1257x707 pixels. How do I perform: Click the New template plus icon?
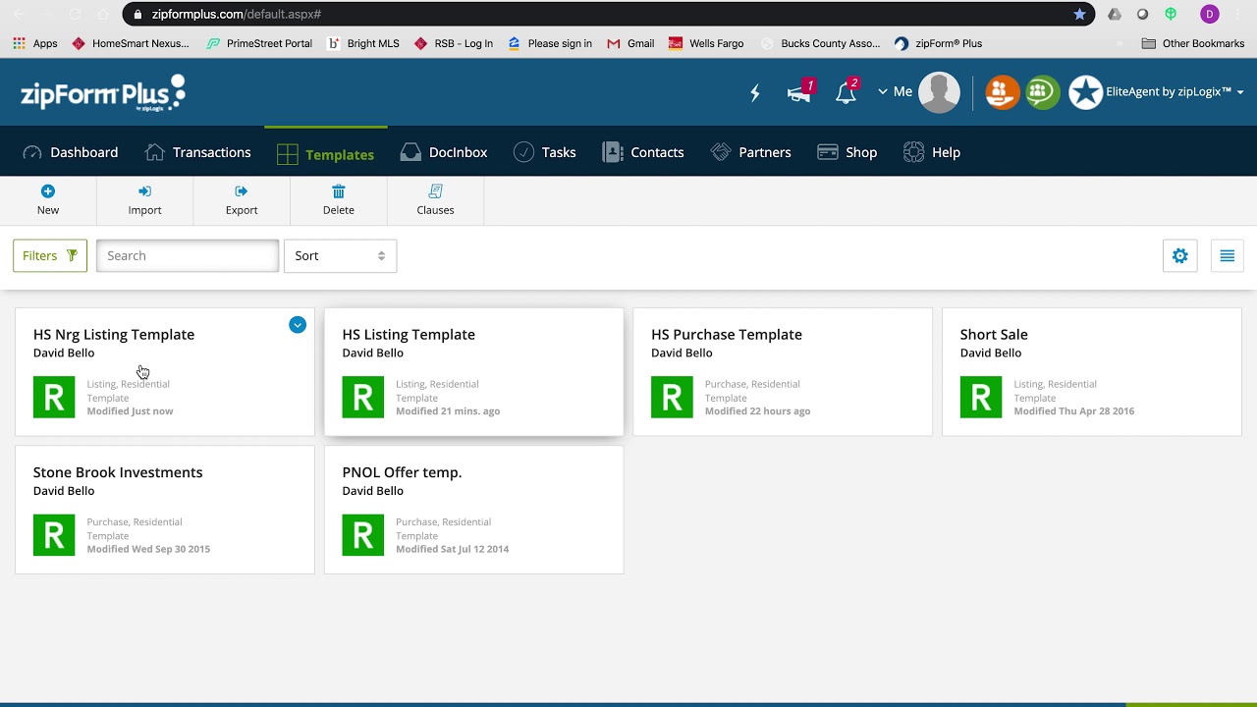48,191
